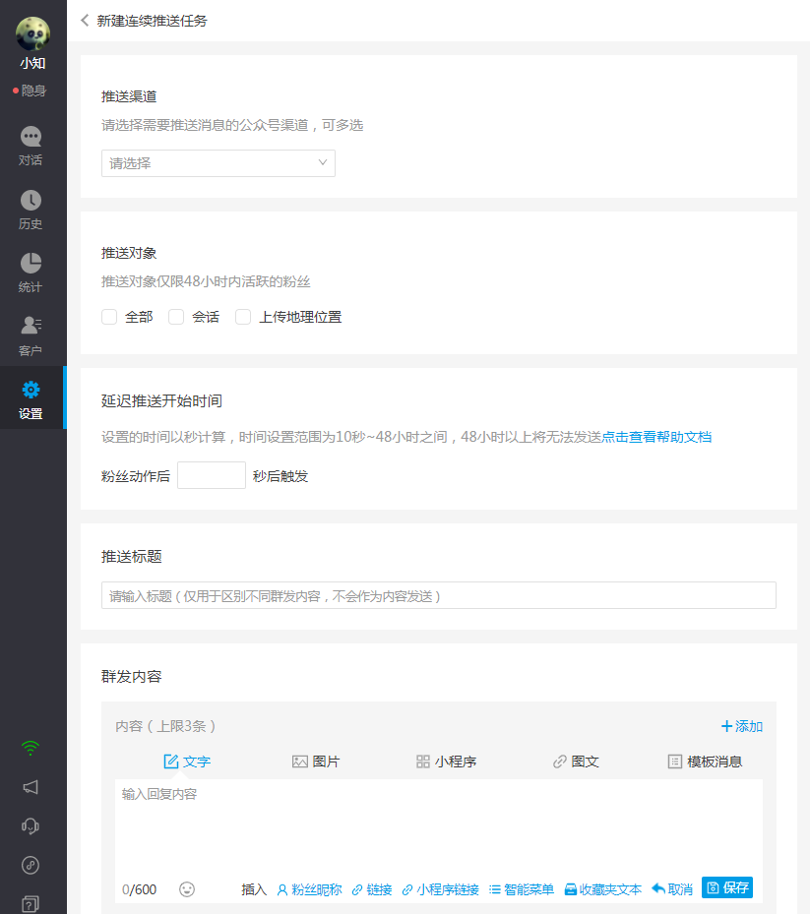This screenshot has height=914, width=810.
Task: Open the 对话 chat icon in sidebar
Action: tap(31, 137)
